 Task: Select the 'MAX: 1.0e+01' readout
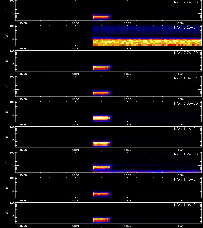coord(186,205)
